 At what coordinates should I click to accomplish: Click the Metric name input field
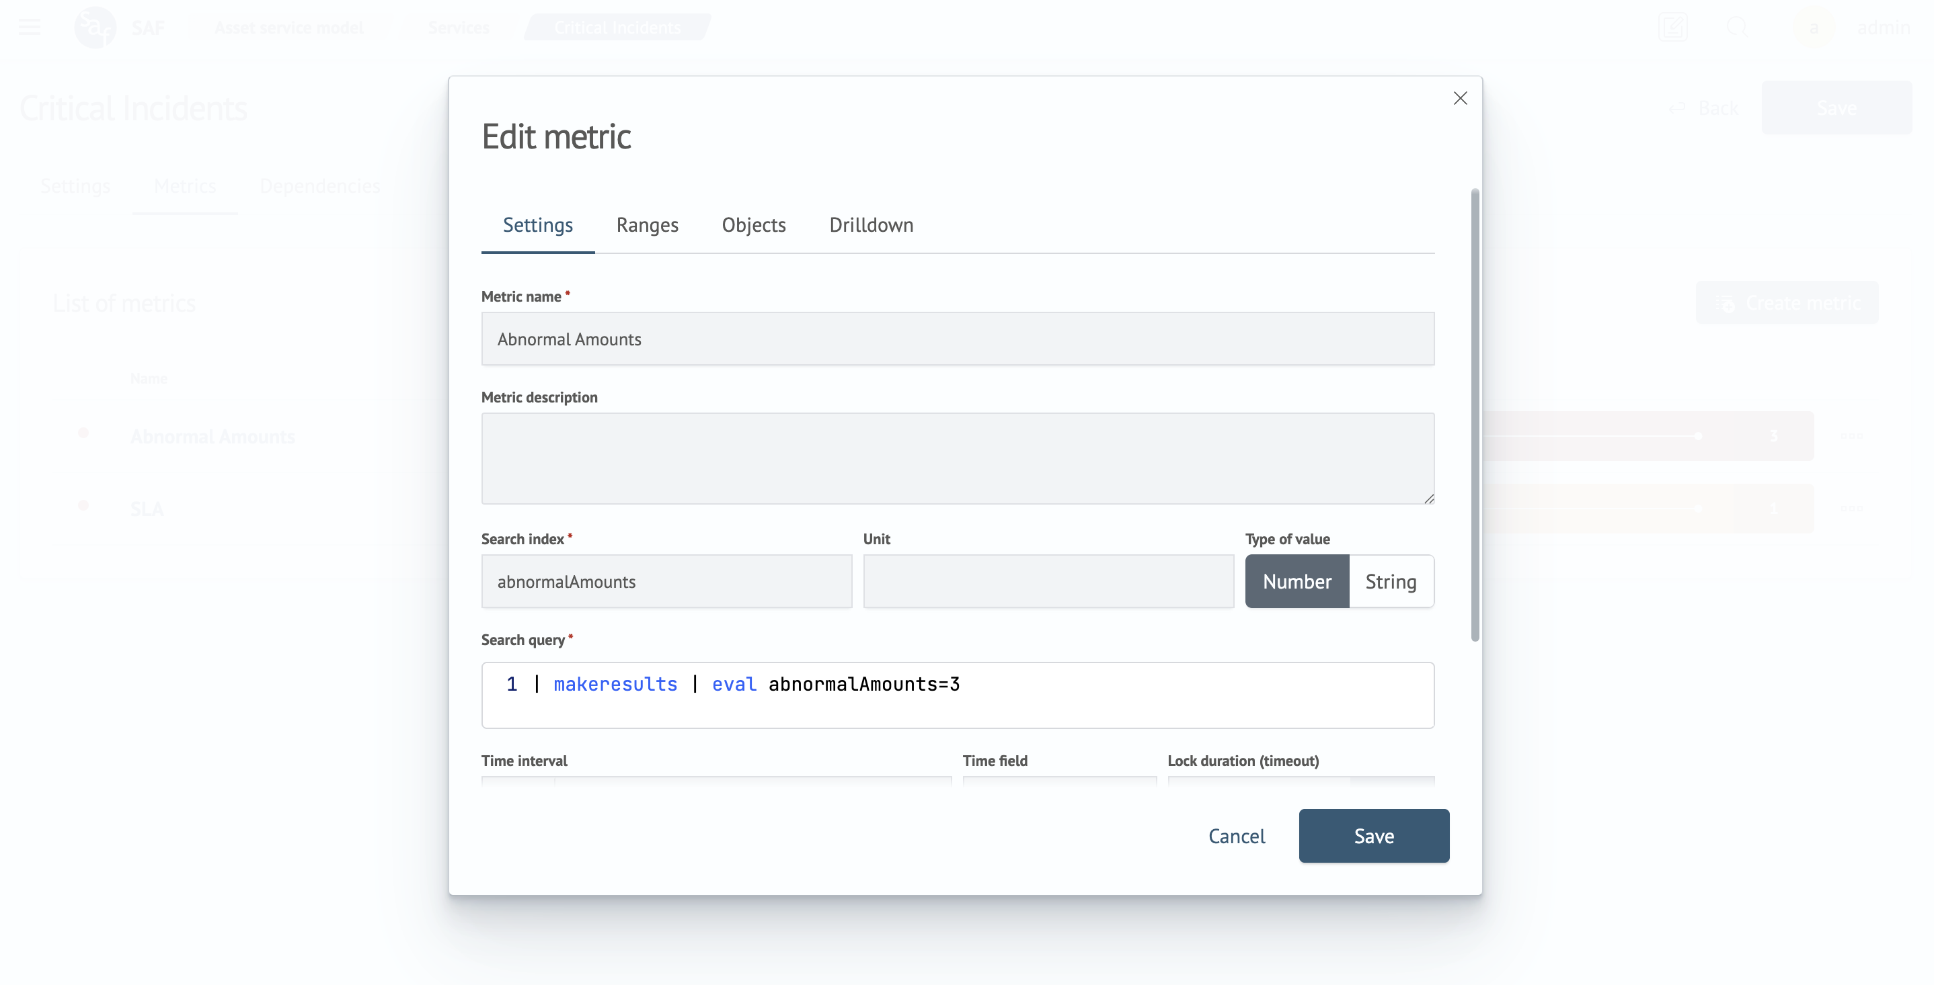pos(957,339)
